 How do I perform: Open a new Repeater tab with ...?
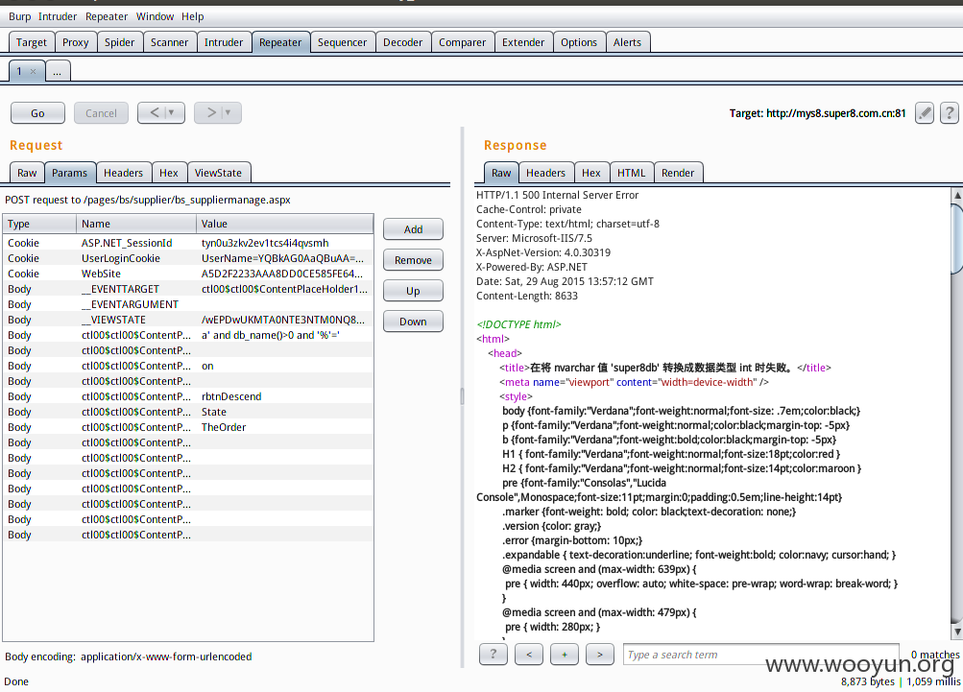coord(57,72)
